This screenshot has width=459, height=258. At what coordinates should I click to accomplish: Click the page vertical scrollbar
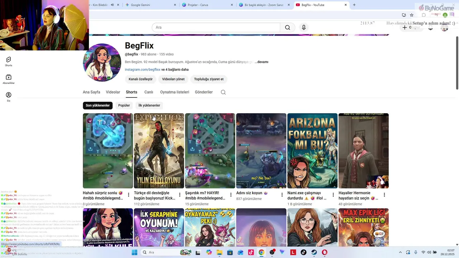pos(457,63)
